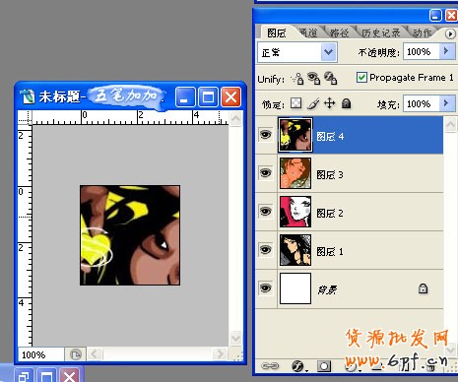Screen dimensions: 458x382
Task: Expand the fill 100% slider arrow
Action: pyautogui.click(x=446, y=103)
